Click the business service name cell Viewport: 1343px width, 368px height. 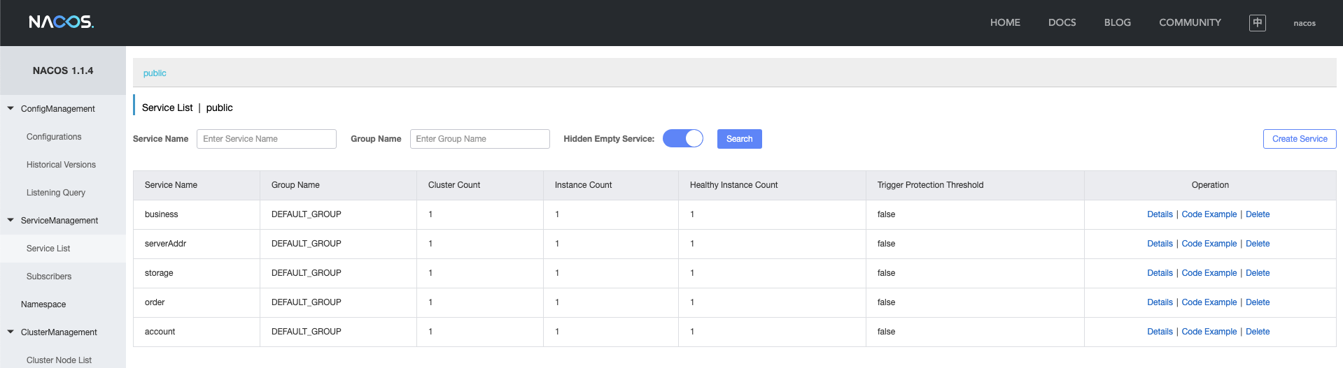[197, 214]
